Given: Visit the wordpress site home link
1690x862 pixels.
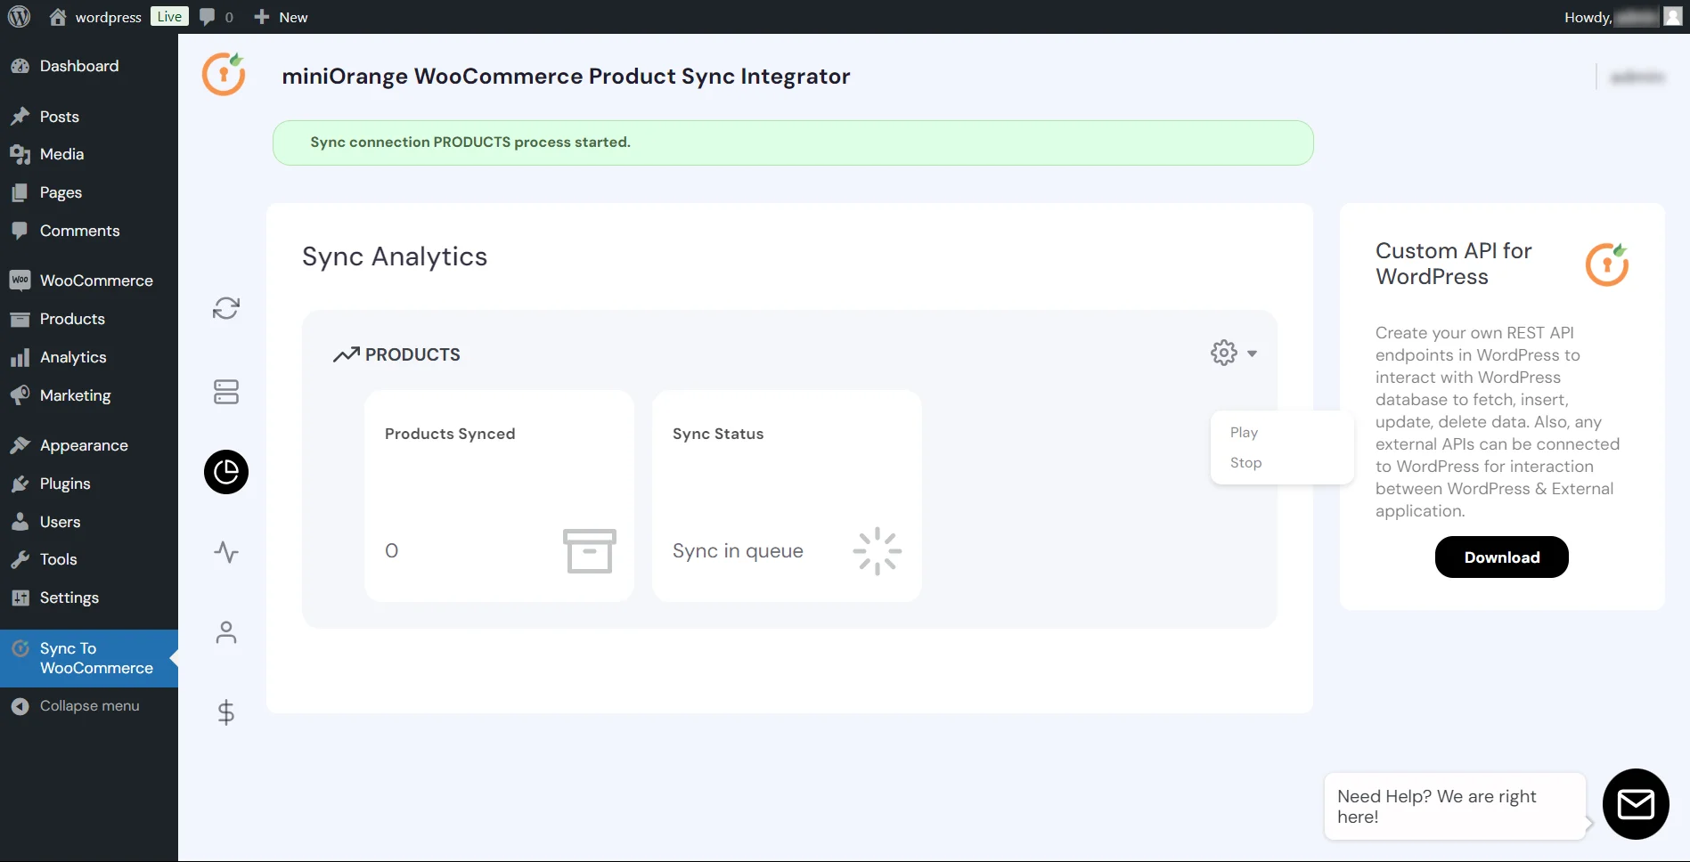Looking at the screenshot, I should [x=95, y=17].
